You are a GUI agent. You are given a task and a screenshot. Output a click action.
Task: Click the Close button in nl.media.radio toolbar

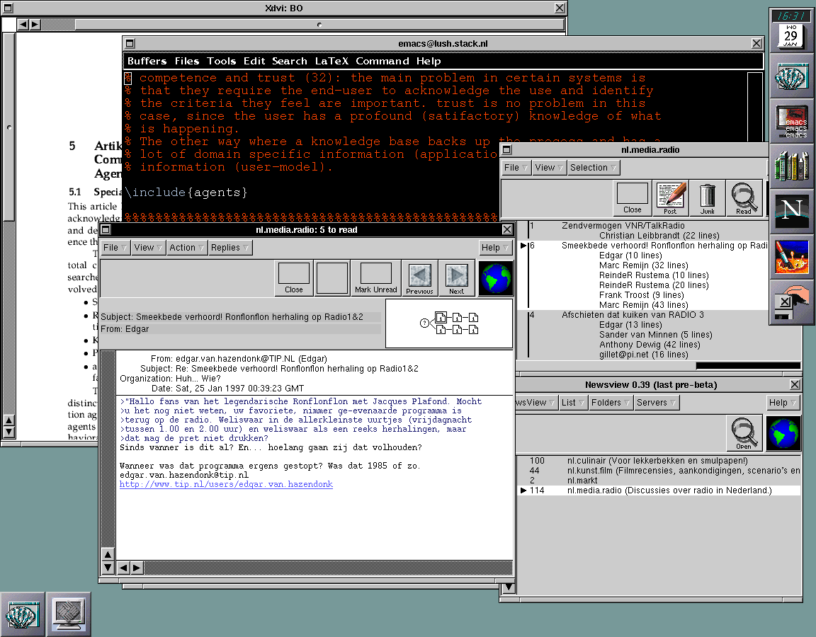pos(633,197)
